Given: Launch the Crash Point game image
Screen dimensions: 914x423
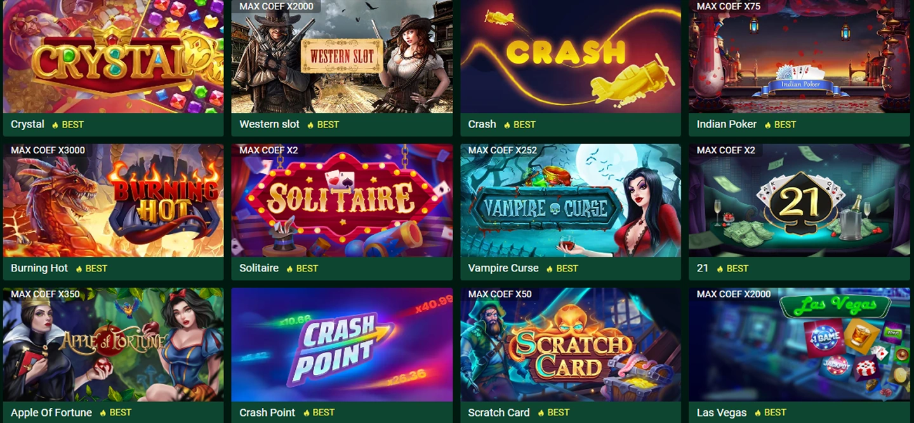Looking at the screenshot, I should (342, 344).
